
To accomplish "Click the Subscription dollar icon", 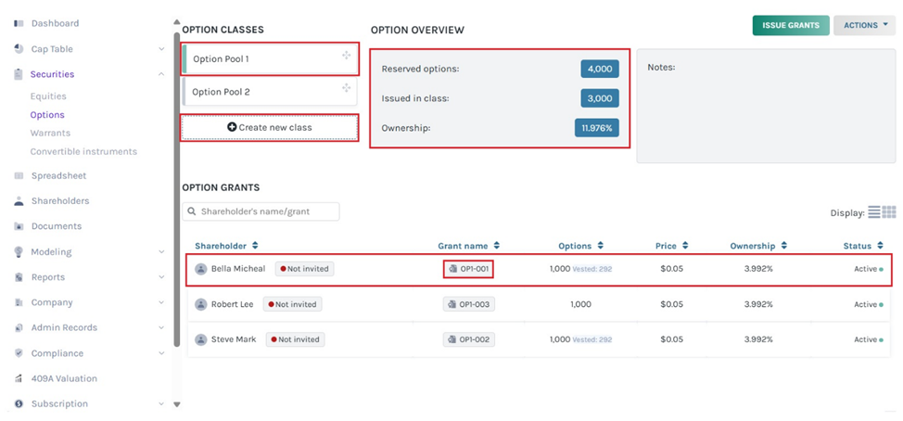I will (x=19, y=403).
